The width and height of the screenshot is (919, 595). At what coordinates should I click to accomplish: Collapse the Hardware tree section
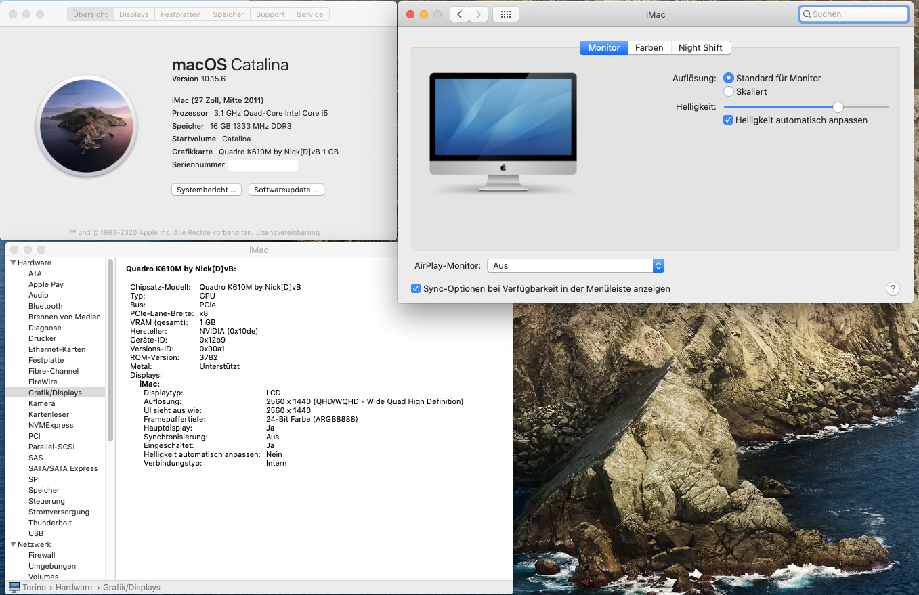pyautogui.click(x=14, y=263)
